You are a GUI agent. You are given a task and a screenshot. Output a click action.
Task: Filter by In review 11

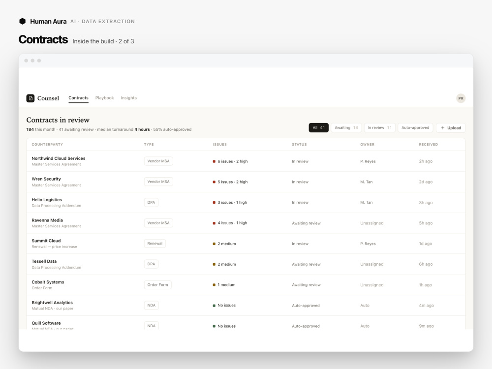pos(379,128)
